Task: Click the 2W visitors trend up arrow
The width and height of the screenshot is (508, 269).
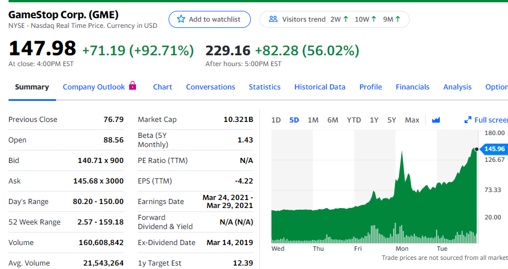Action: click(x=346, y=19)
